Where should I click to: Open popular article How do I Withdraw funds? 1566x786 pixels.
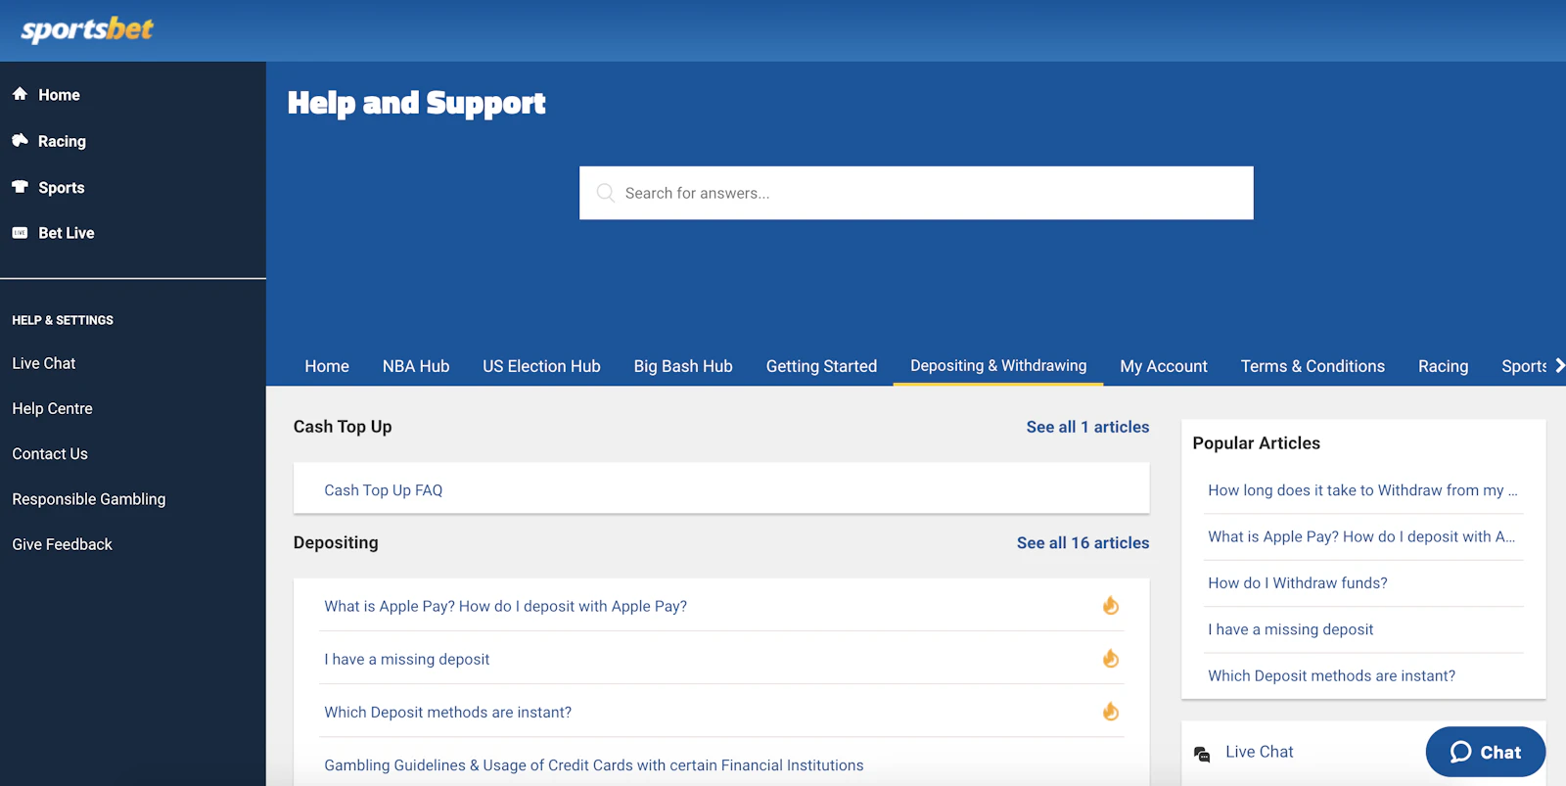point(1298,583)
